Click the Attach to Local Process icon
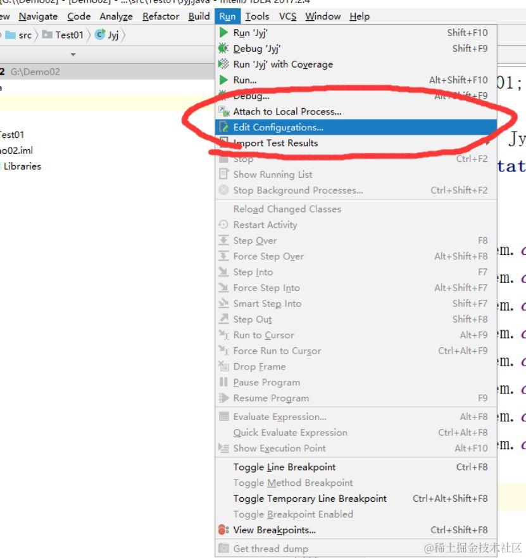The image size is (526, 558). [223, 111]
